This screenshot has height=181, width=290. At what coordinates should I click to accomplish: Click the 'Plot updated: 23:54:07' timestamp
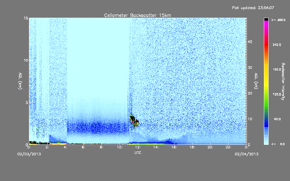253,8
